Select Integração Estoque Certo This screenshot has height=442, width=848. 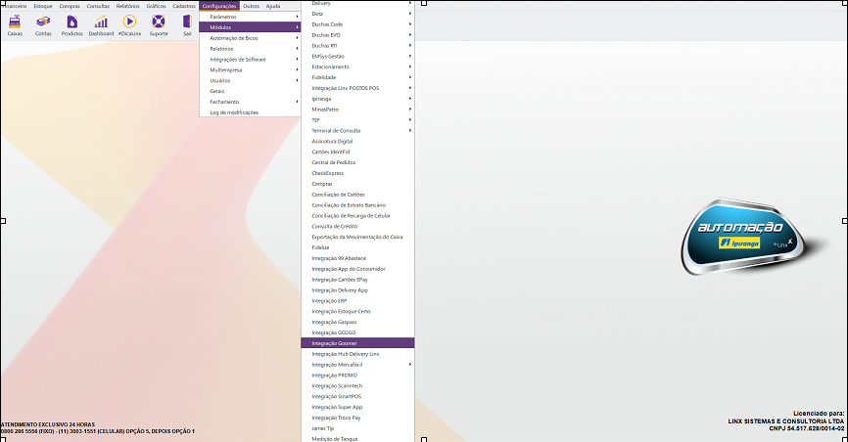357,311
